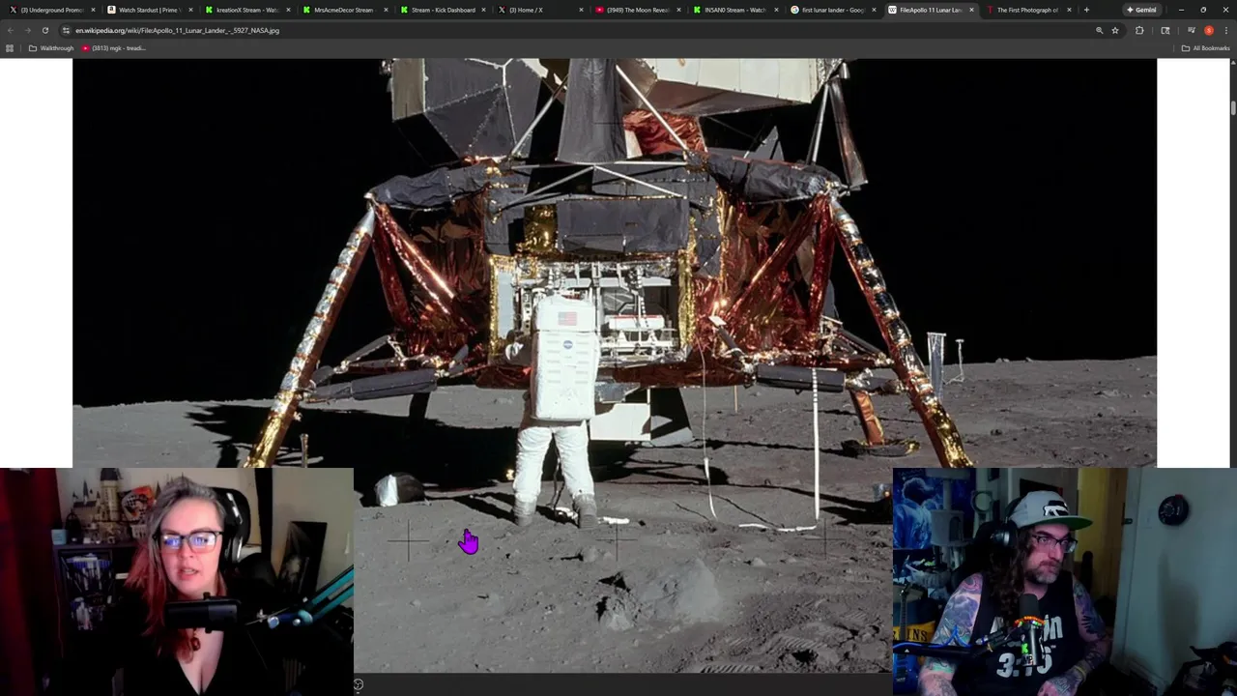This screenshot has height=696, width=1237.
Task: Open the INSAN0 Stream tab
Action: tap(734, 10)
